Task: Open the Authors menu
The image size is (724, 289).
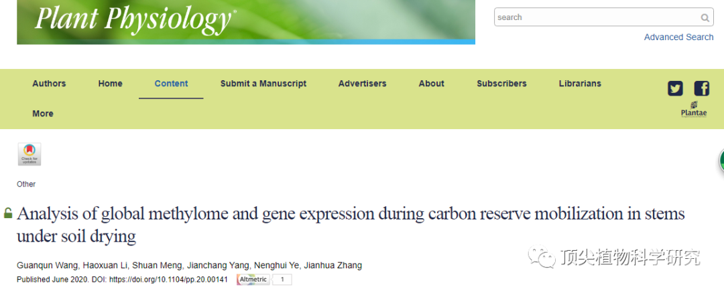Action: (x=49, y=84)
